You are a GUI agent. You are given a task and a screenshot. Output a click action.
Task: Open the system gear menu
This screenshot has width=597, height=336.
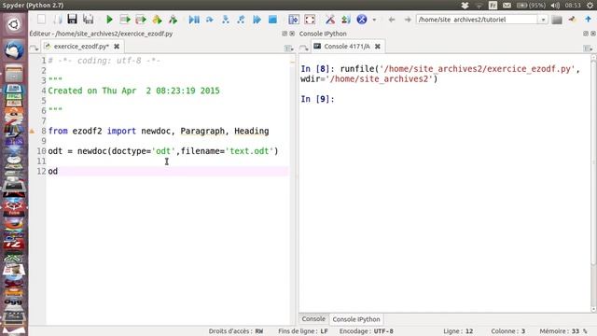[590, 5]
